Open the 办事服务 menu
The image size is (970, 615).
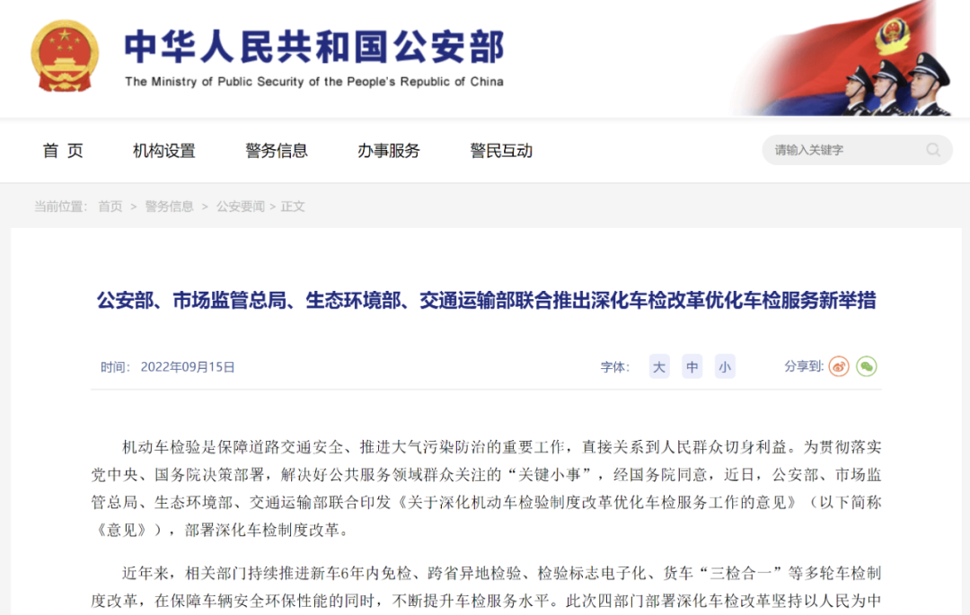(389, 151)
